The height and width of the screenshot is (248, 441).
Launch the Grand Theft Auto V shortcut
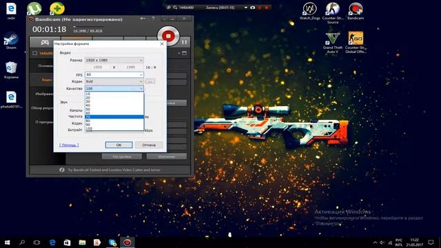coord(333,43)
